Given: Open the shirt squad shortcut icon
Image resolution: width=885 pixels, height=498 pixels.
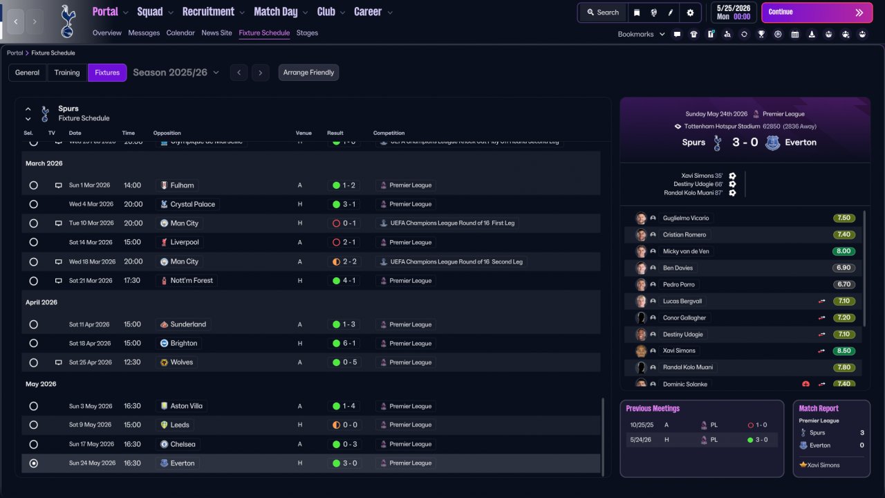Looking at the screenshot, I should click(693, 34).
